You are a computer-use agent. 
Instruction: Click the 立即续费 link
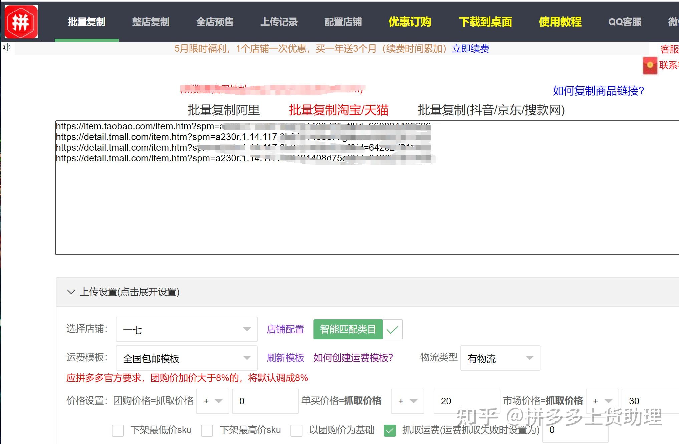point(470,49)
